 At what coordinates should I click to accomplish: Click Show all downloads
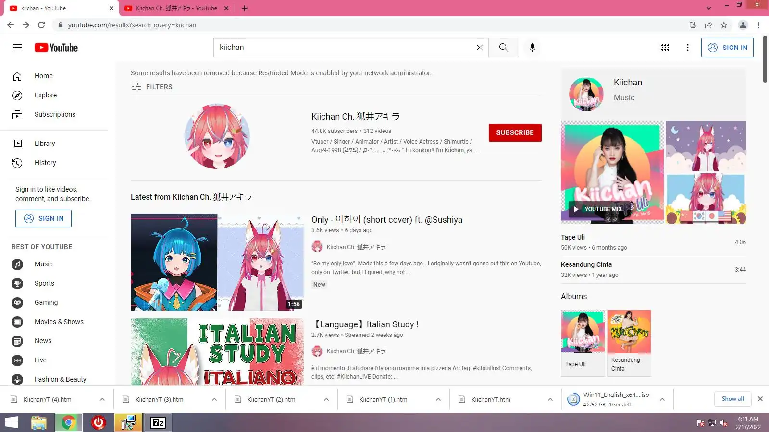(732, 399)
